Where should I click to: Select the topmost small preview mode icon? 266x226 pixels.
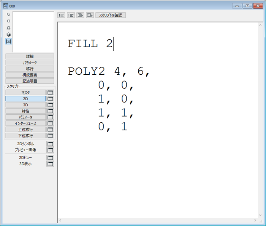coord(8,14)
